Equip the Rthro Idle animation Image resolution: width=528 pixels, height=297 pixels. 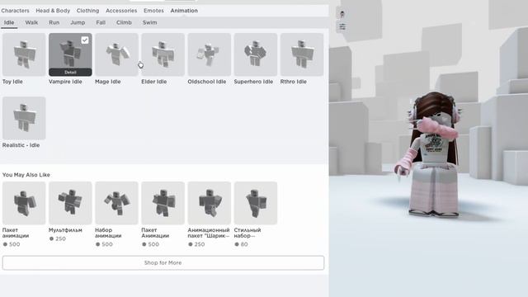[x=302, y=54]
